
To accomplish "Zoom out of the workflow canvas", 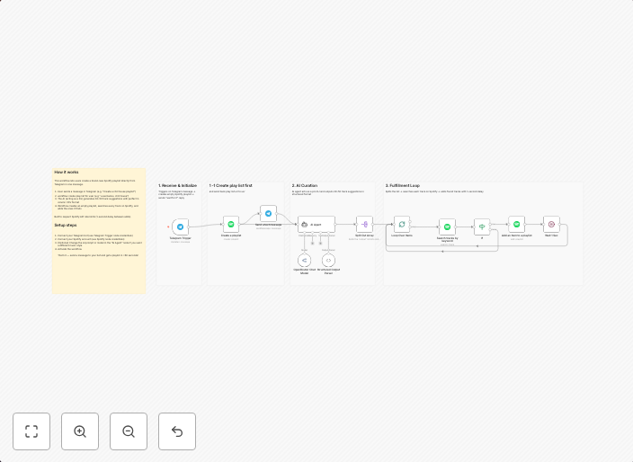I will click(129, 431).
